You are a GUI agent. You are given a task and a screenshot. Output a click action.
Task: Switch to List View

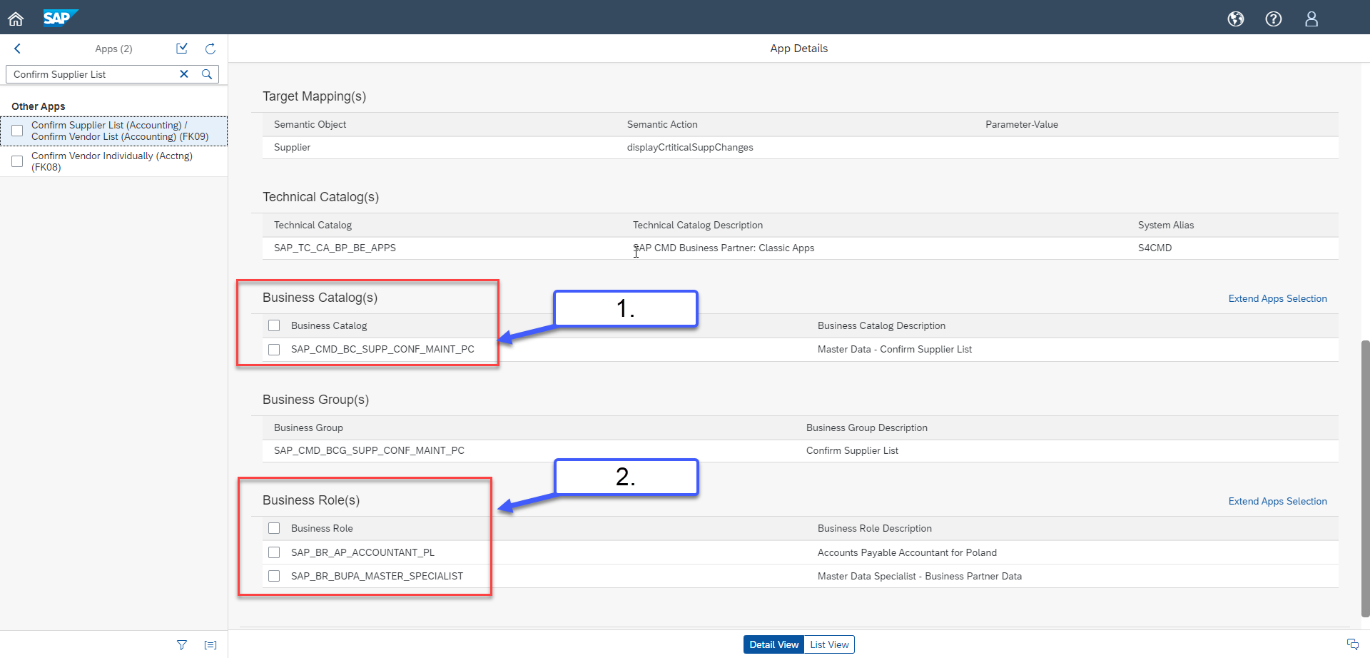pos(829,644)
